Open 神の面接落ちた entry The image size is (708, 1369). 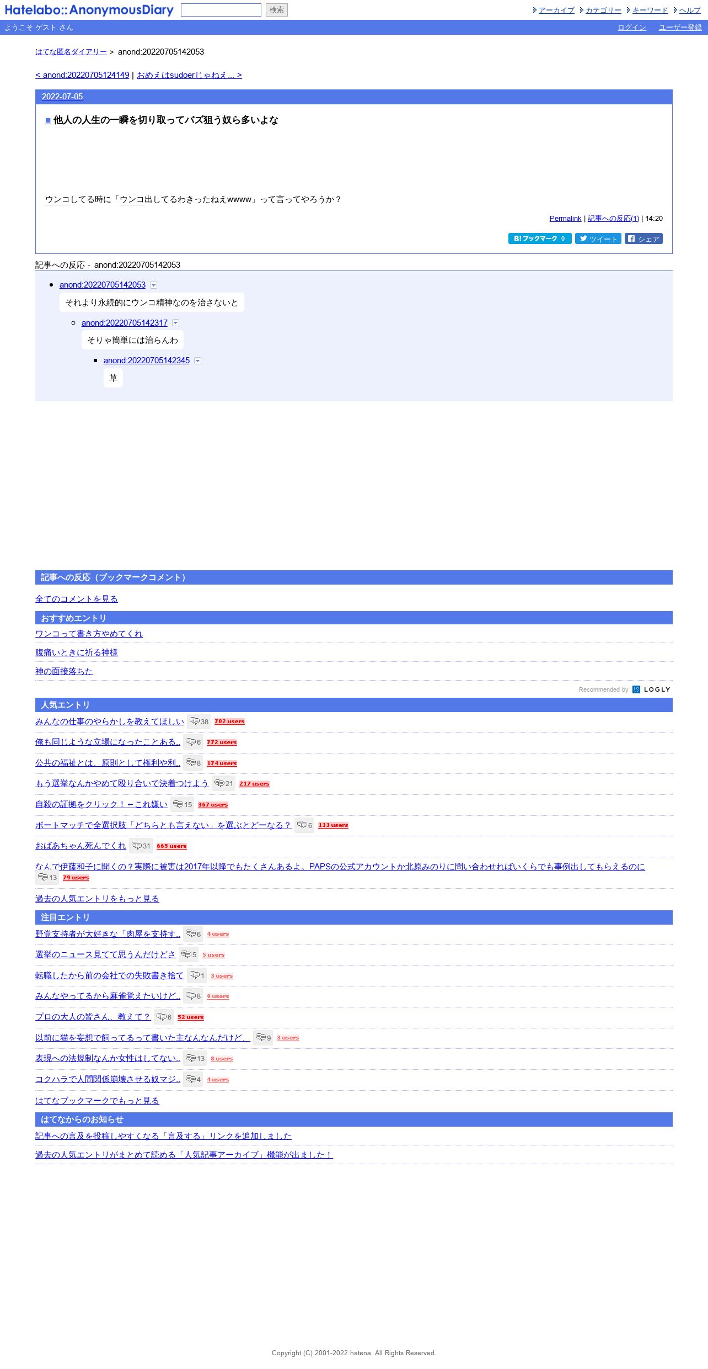pos(64,671)
